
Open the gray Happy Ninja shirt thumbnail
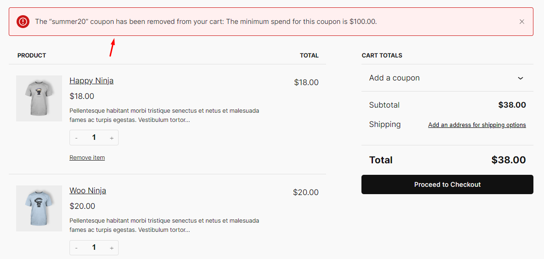tap(39, 98)
